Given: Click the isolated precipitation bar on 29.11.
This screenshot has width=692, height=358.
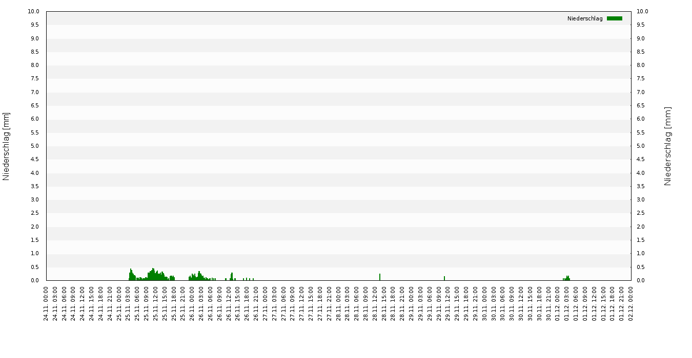Looking at the screenshot, I should pos(444,278).
